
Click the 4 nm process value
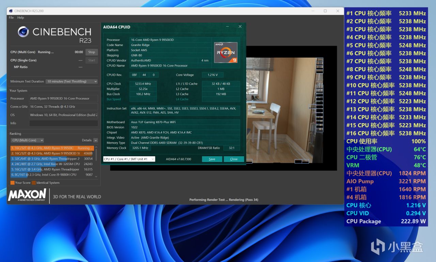tap(205, 60)
